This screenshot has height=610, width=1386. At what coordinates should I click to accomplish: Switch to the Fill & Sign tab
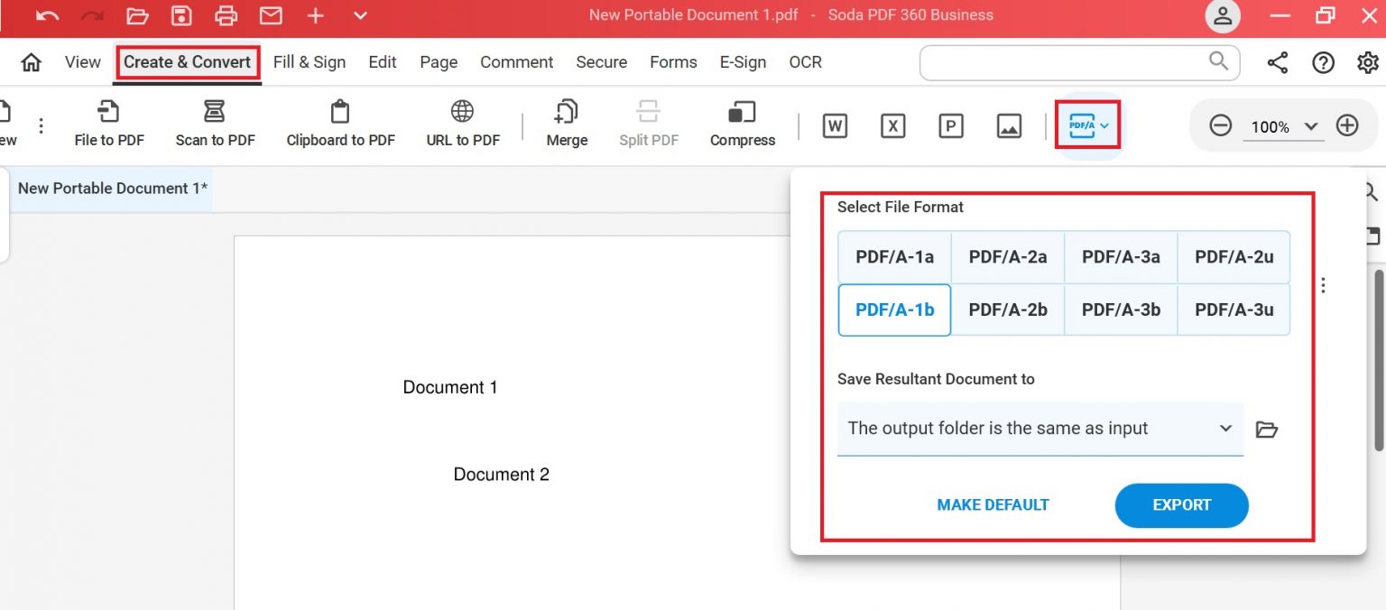[310, 62]
